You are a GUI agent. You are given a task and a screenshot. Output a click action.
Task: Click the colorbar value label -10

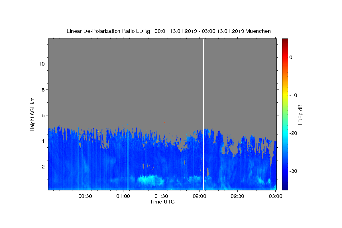293,95
